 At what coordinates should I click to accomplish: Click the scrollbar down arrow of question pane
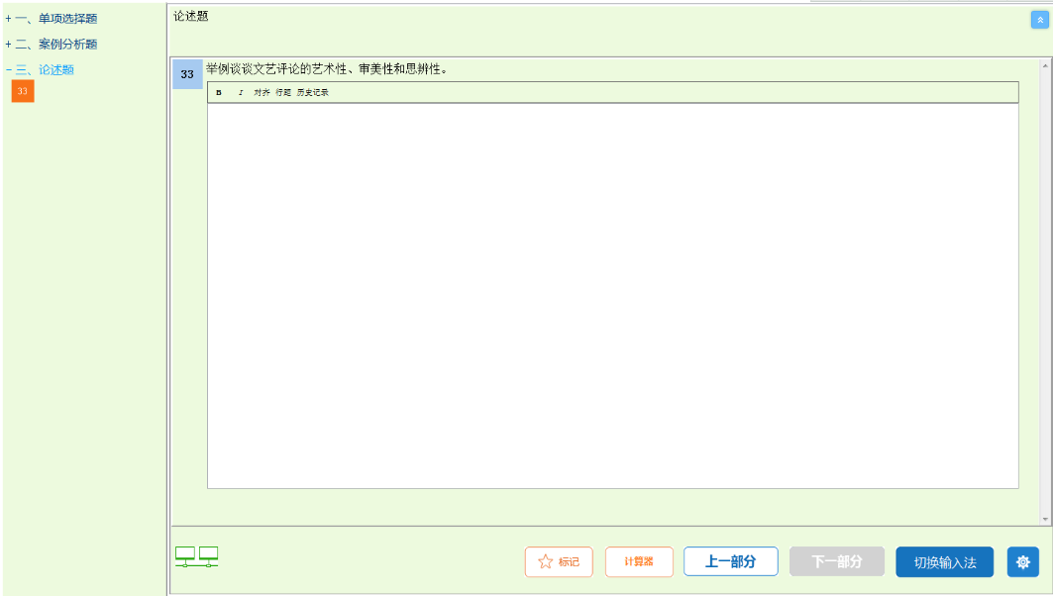[1045, 519]
